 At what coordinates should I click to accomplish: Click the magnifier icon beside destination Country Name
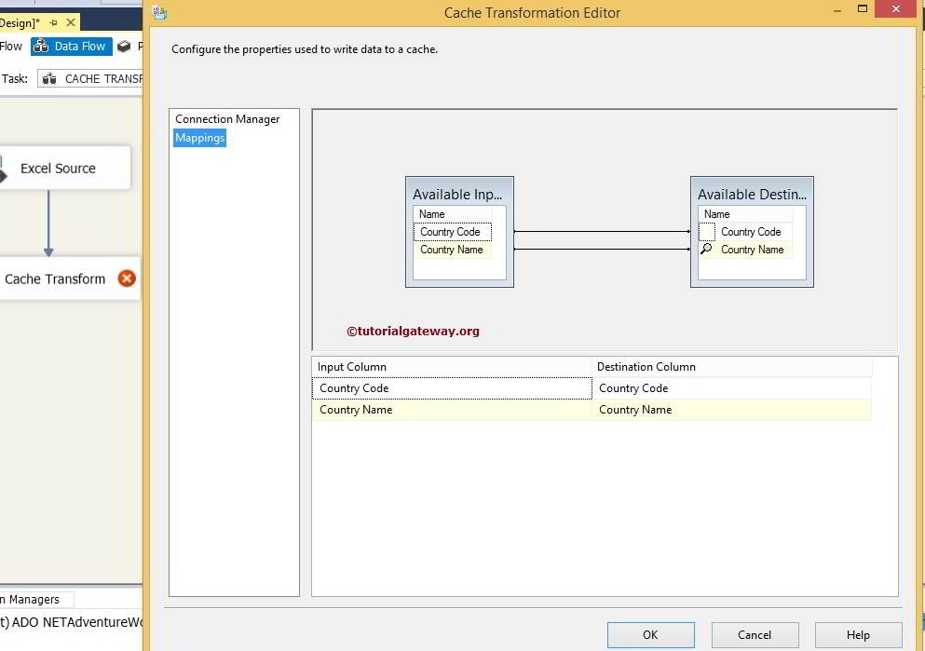point(707,250)
